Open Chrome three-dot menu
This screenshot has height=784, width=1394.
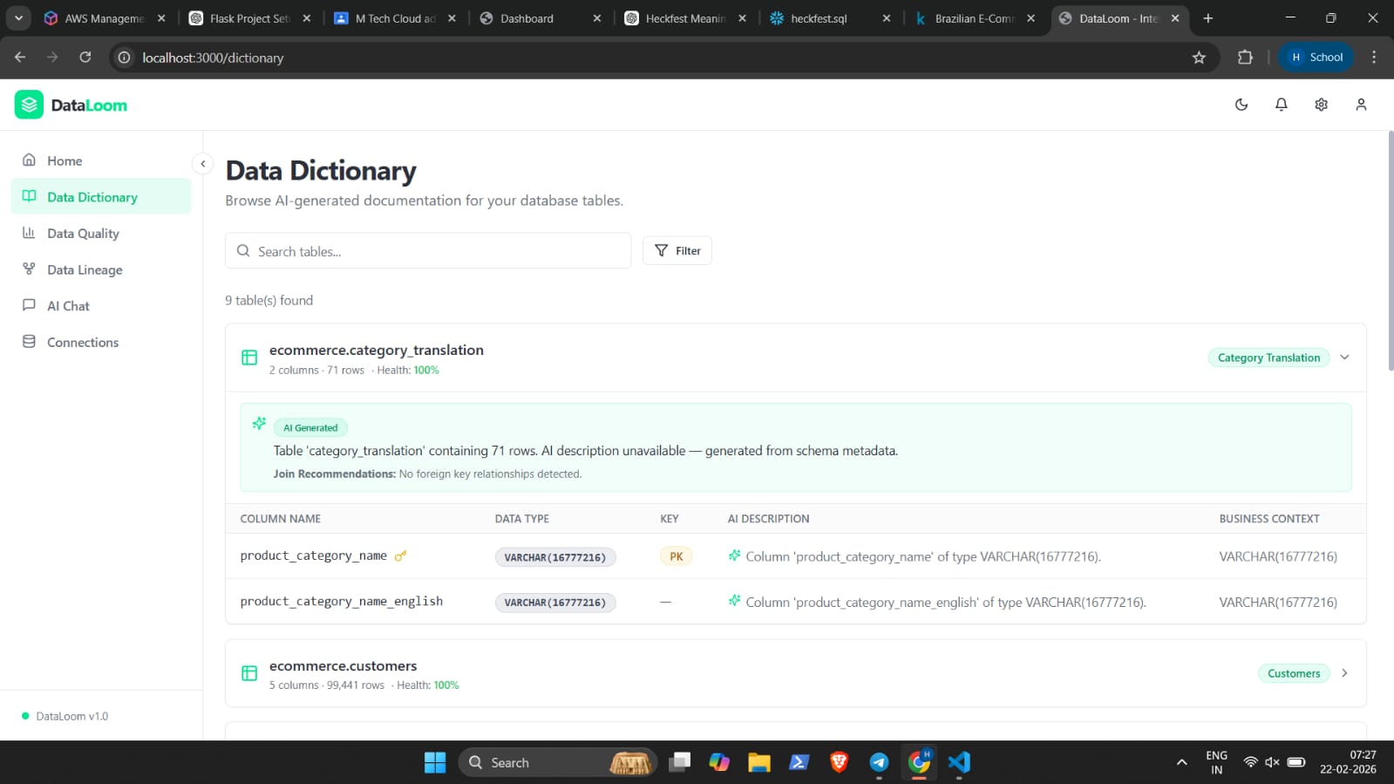(1374, 58)
